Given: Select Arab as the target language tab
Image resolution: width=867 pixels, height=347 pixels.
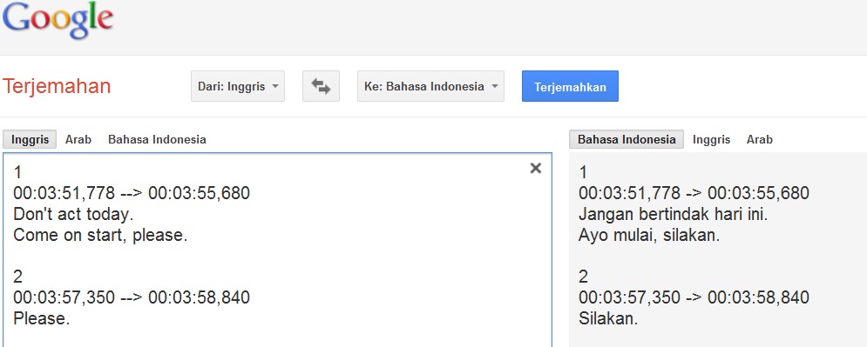Looking at the screenshot, I should [759, 139].
